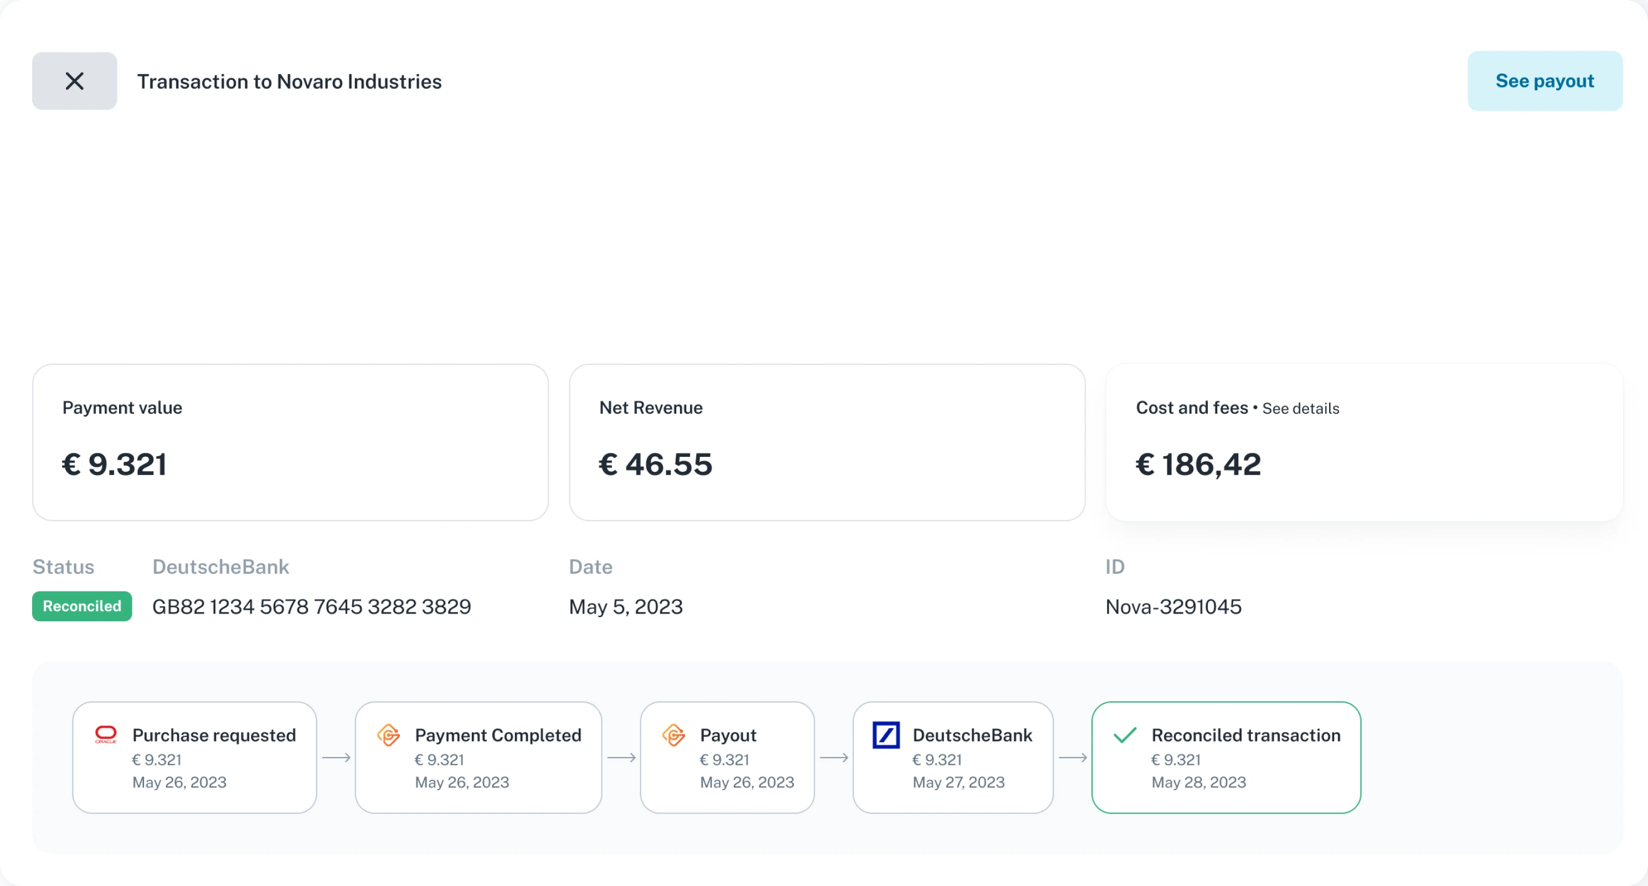Click the Payment Completed step icon
Screen dimensions: 1648x886
point(388,735)
